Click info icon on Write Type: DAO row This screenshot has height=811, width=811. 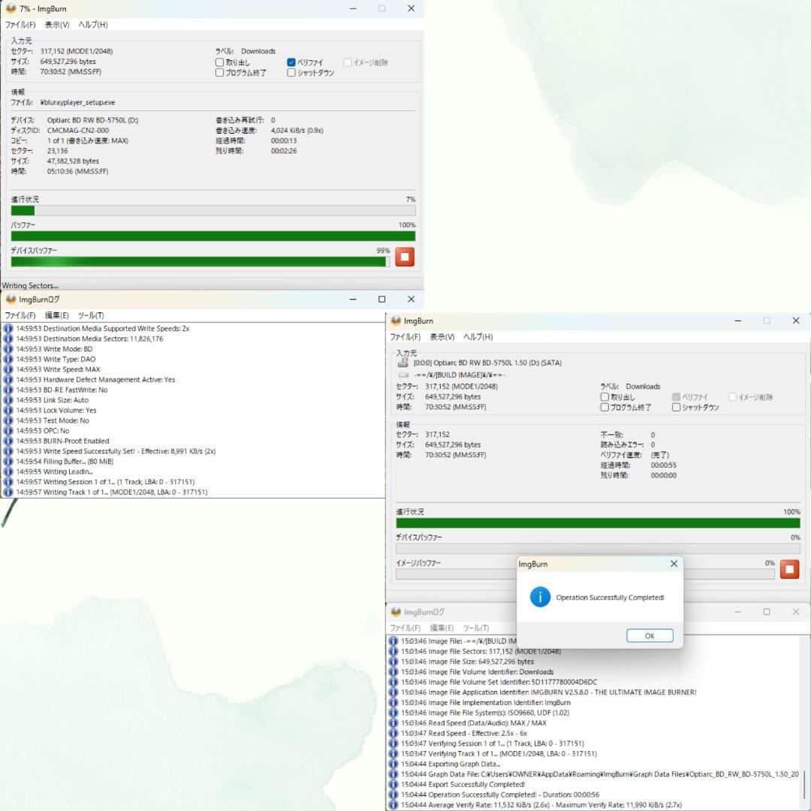(8, 359)
